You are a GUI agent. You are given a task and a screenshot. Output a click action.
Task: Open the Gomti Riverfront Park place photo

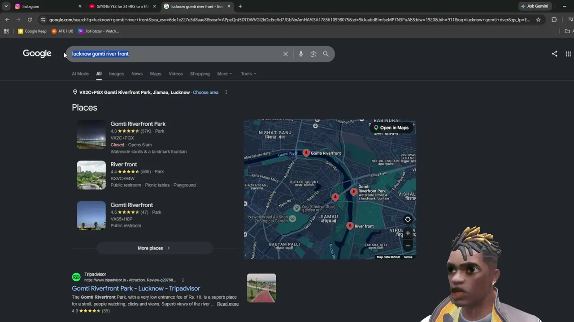tap(91, 135)
